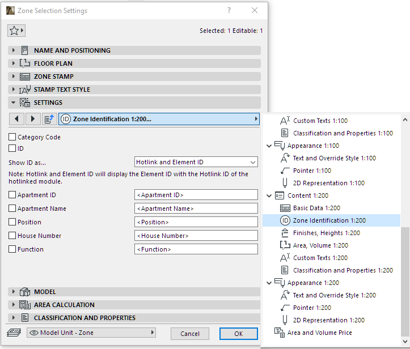Click the Zone Stamp panel icon
The width and height of the screenshot is (410, 349).
(x=25, y=76)
